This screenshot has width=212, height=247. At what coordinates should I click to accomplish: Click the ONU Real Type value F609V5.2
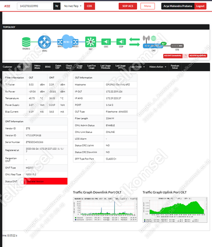[x=31, y=174]
